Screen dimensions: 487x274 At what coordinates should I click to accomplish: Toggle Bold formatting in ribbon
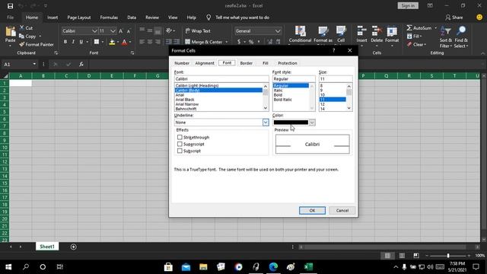pyautogui.click(x=65, y=42)
